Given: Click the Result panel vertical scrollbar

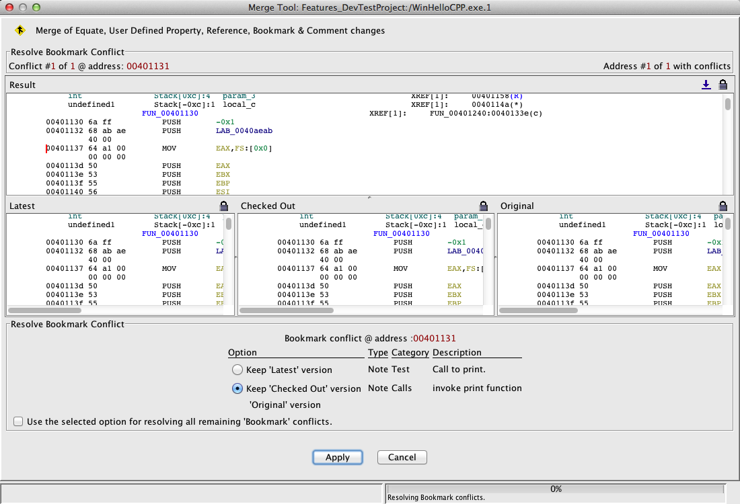Looking at the screenshot, I should click(x=728, y=105).
